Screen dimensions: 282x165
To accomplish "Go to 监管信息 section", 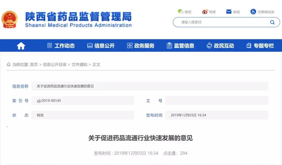I will point(180,46).
